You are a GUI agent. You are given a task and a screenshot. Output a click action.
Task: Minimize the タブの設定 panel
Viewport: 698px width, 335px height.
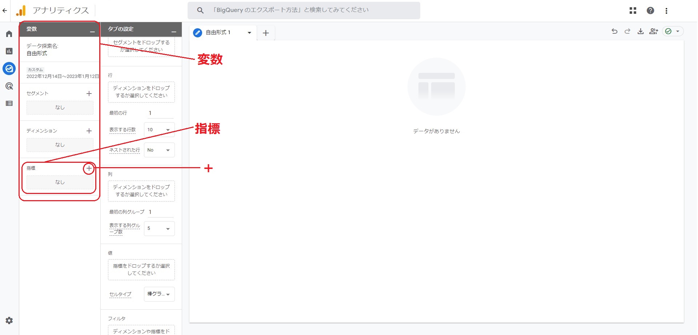pyautogui.click(x=174, y=32)
